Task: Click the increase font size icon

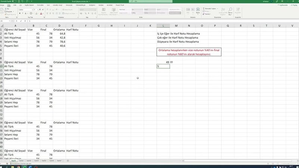Action: pos(40,10)
